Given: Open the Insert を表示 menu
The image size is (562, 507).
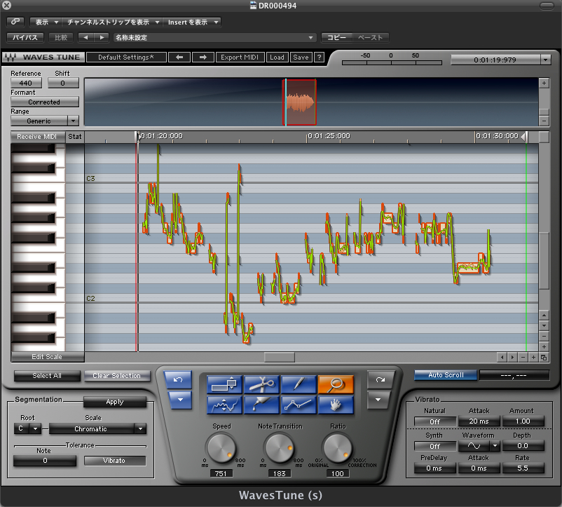Looking at the screenshot, I should [x=193, y=22].
